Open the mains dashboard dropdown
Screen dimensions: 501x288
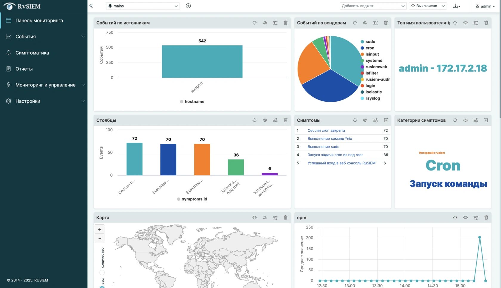[x=143, y=6]
